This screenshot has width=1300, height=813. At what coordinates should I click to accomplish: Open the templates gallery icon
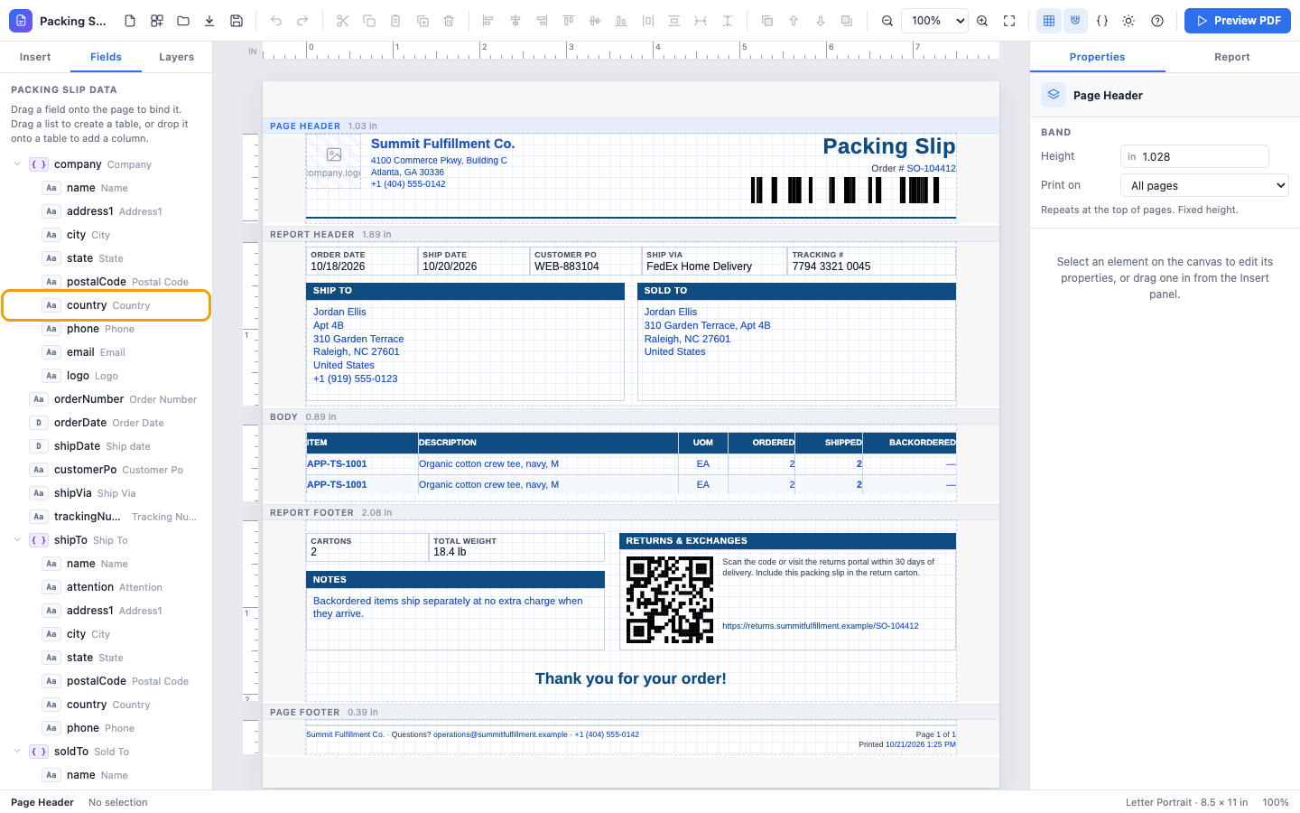[157, 21]
